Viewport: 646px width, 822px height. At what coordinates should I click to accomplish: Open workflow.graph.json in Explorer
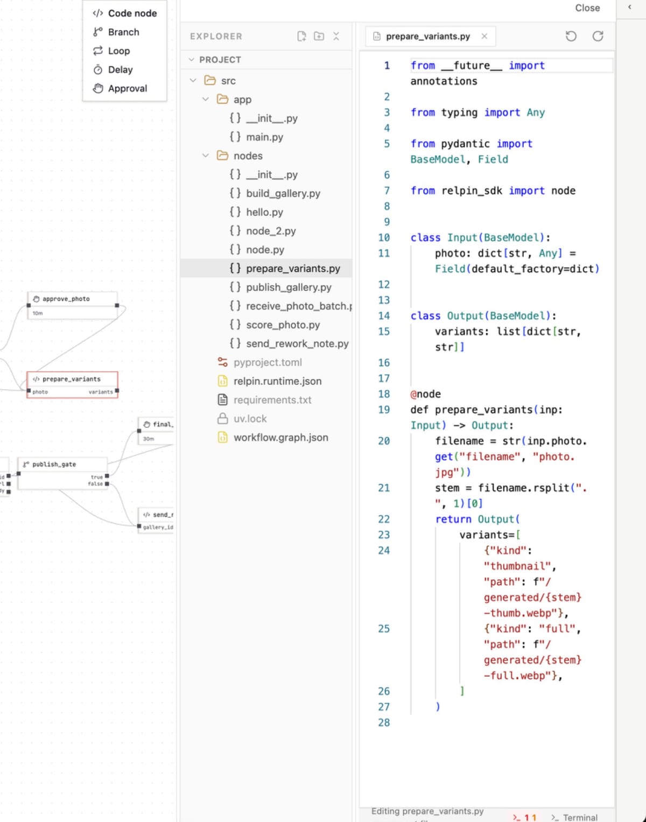(x=266, y=438)
